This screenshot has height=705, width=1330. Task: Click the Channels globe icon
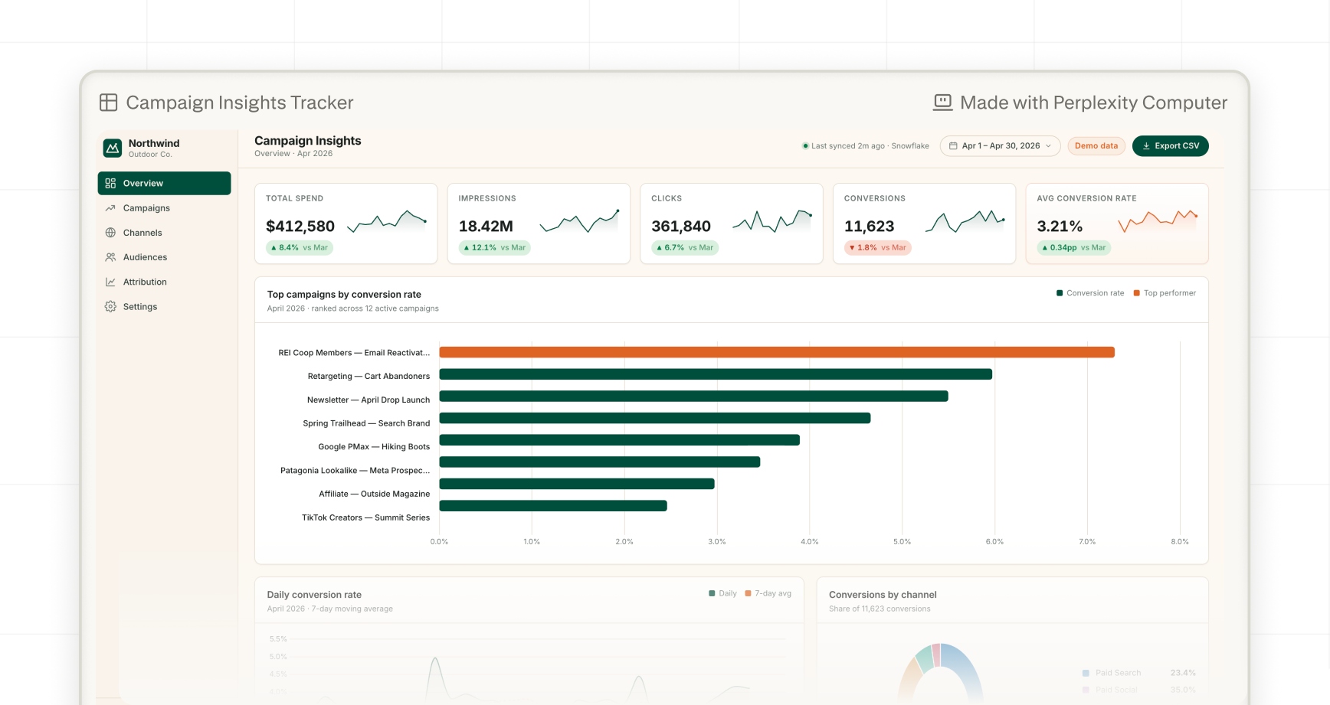click(x=110, y=233)
